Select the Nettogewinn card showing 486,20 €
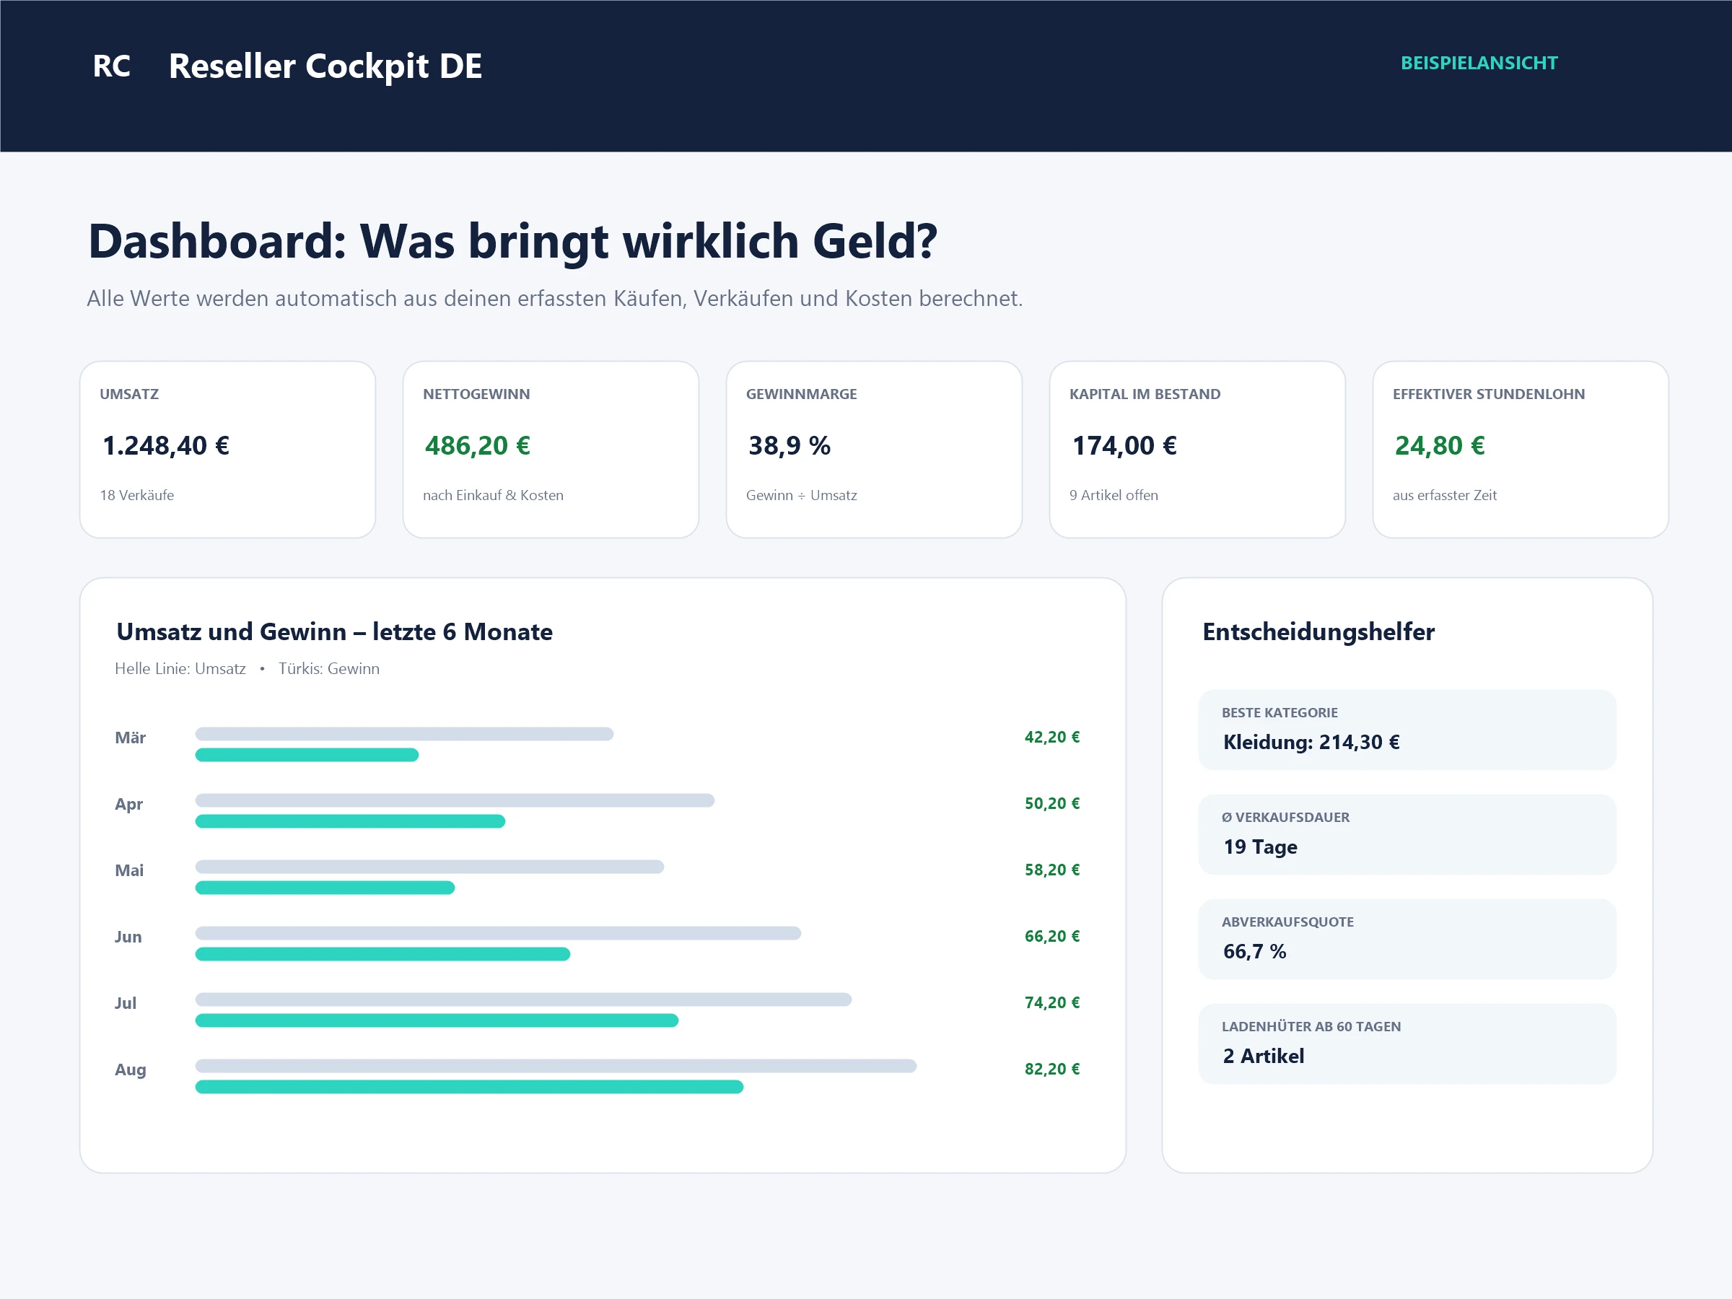 [551, 450]
